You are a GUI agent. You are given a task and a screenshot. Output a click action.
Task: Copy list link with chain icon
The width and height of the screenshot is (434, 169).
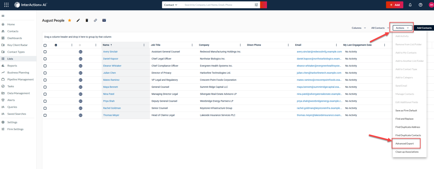[x=95, y=20]
